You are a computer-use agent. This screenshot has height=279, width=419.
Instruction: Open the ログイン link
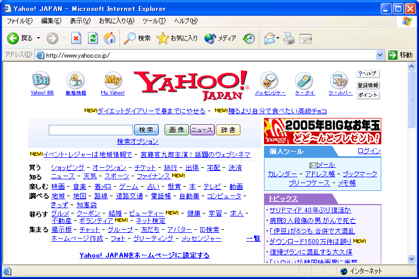click(369, 151)
